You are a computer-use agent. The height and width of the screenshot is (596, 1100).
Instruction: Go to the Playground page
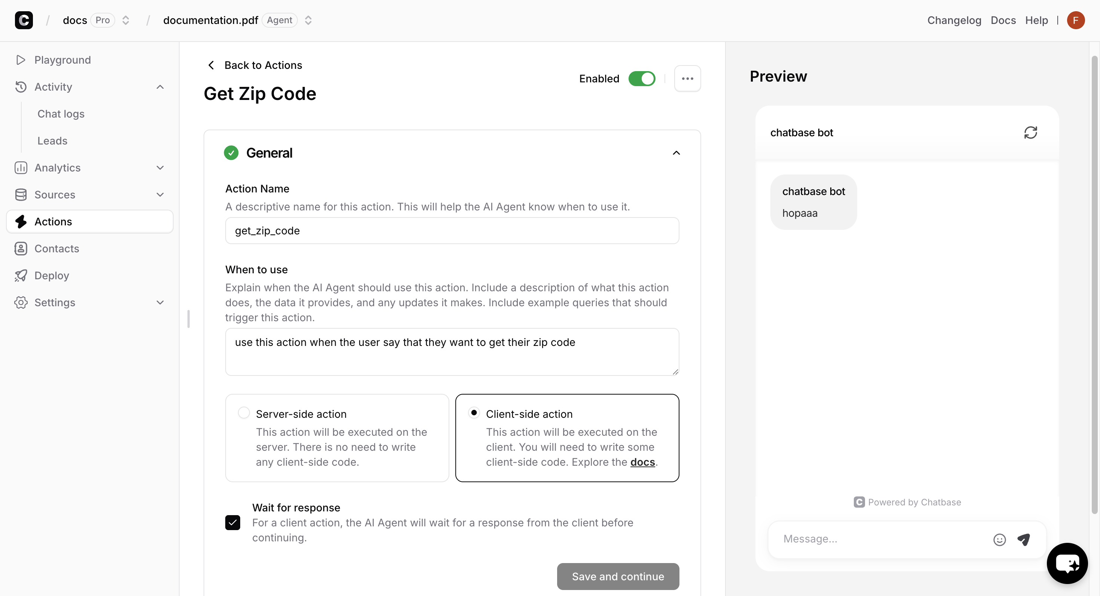(62, 60)
